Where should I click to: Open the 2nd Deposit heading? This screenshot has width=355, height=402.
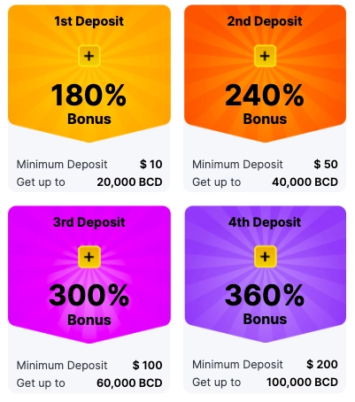point(265,21)
